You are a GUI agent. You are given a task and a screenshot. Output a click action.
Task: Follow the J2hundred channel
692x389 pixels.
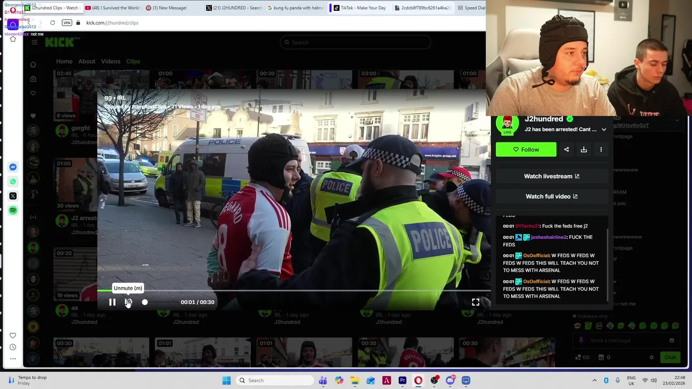[526, 150]
